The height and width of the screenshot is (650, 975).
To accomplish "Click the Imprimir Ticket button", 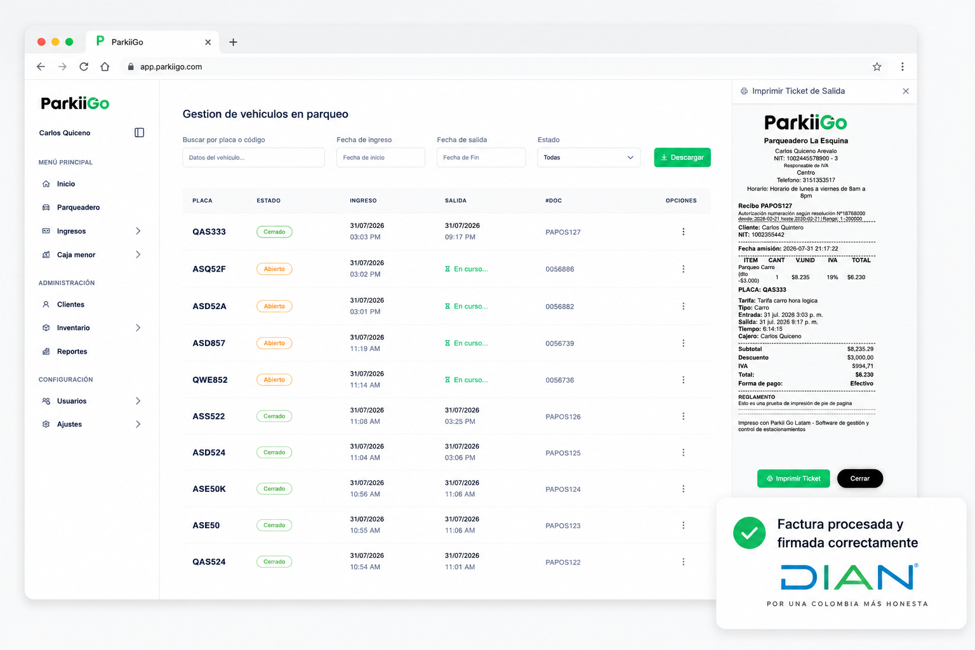I will click(793, 479).
